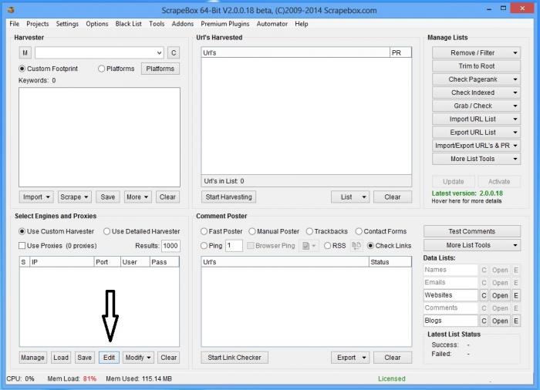Click the Platforms button

coord(160,69)
